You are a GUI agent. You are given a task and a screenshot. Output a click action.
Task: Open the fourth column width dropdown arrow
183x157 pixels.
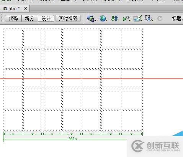click(72, 134)
